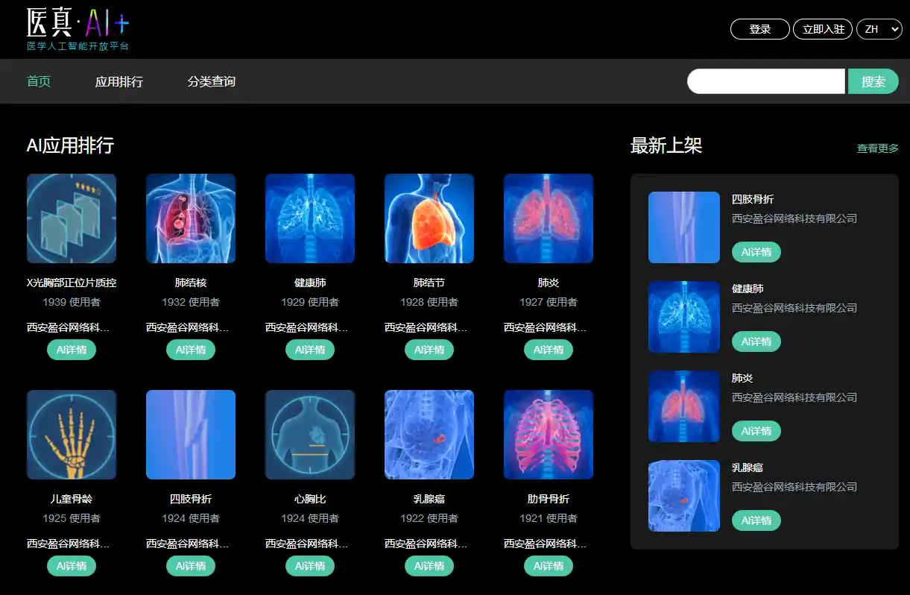Viewport: 910px width, 595px height.
Task: Click the 四肢骨折 icon in 最新上架 list
Action: [683, 227]
